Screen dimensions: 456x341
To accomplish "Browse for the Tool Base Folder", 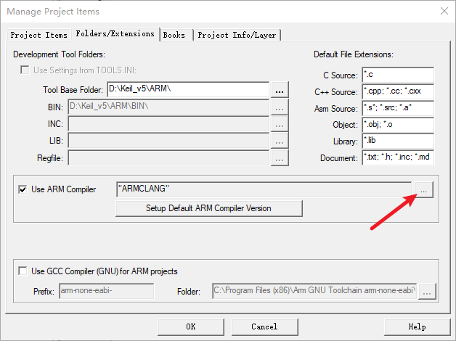I will [280, 90].
